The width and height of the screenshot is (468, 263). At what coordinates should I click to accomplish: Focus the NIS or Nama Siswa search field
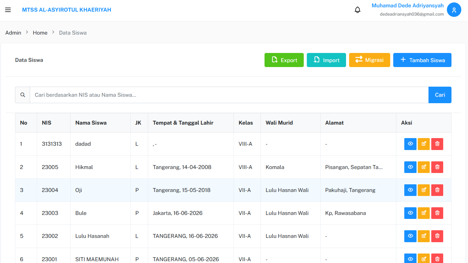click(x=229, y=95)
